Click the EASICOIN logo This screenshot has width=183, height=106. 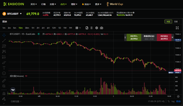(13, 4)
